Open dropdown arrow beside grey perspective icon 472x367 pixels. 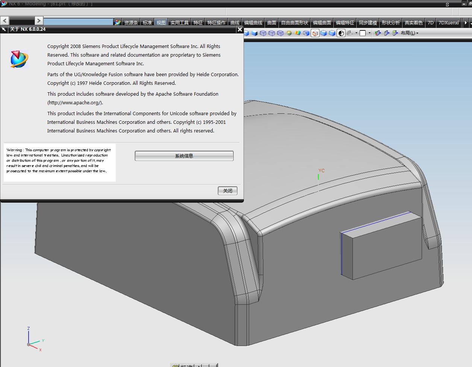point(356,33)
